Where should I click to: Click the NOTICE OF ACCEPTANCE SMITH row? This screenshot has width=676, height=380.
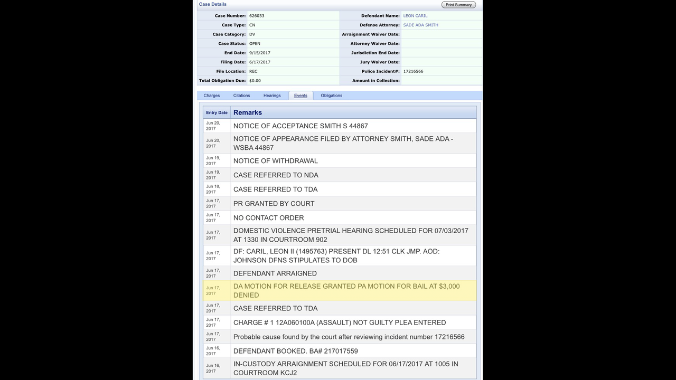point(301,126)
